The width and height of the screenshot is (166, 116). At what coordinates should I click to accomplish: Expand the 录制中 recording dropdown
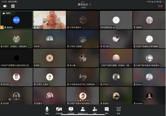tap(13, 13)
